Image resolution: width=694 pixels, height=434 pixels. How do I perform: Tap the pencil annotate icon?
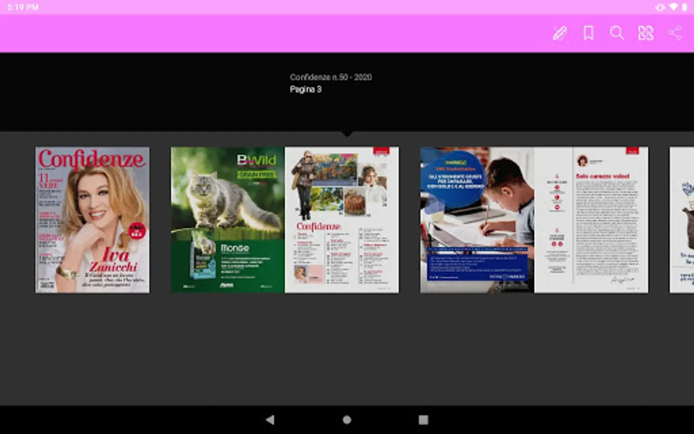560,33
